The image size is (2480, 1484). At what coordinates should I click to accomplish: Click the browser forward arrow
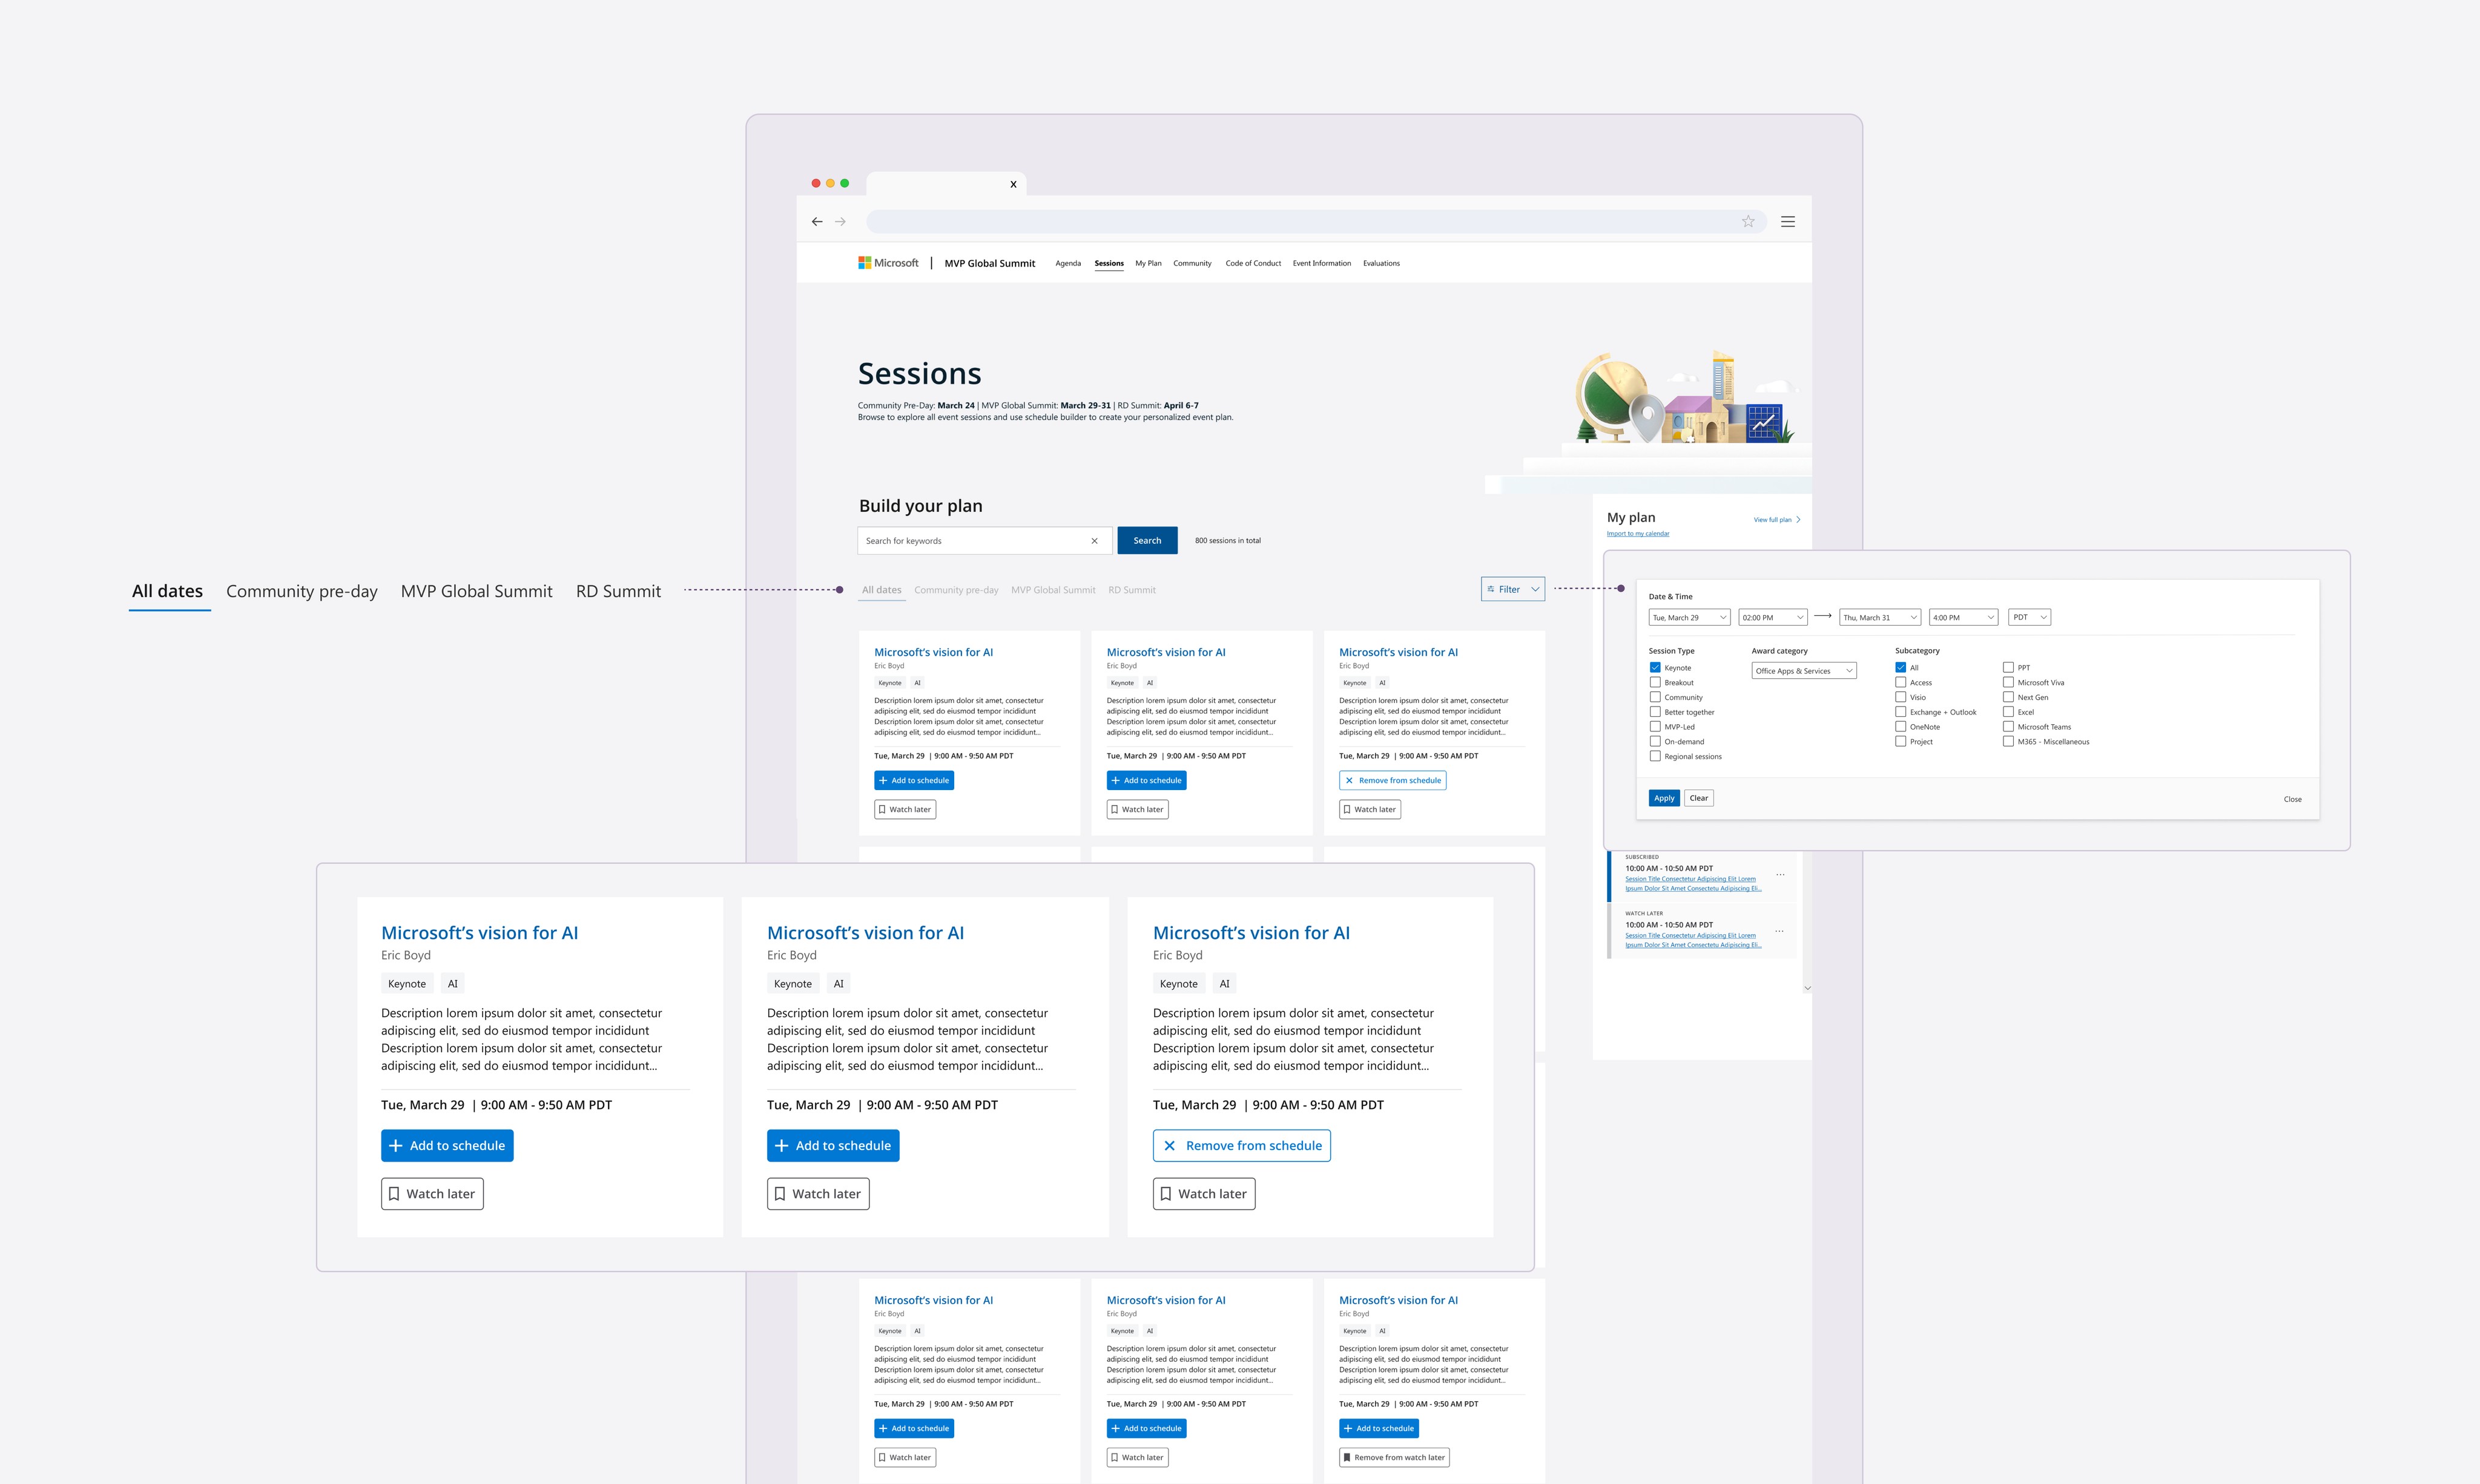[840, 222]
